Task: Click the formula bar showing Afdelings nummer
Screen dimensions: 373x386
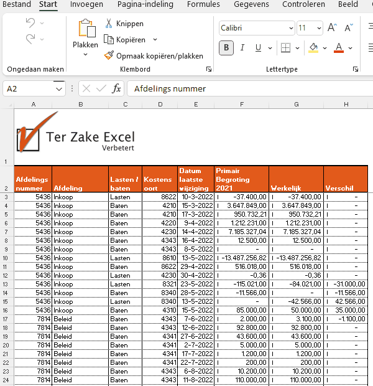Action: 251,88
